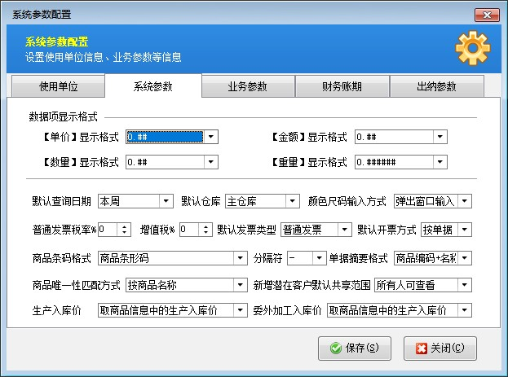Open the 生产入库价 dropdown
This screenshot has height=377, width=508.
[x=240, y=310]
